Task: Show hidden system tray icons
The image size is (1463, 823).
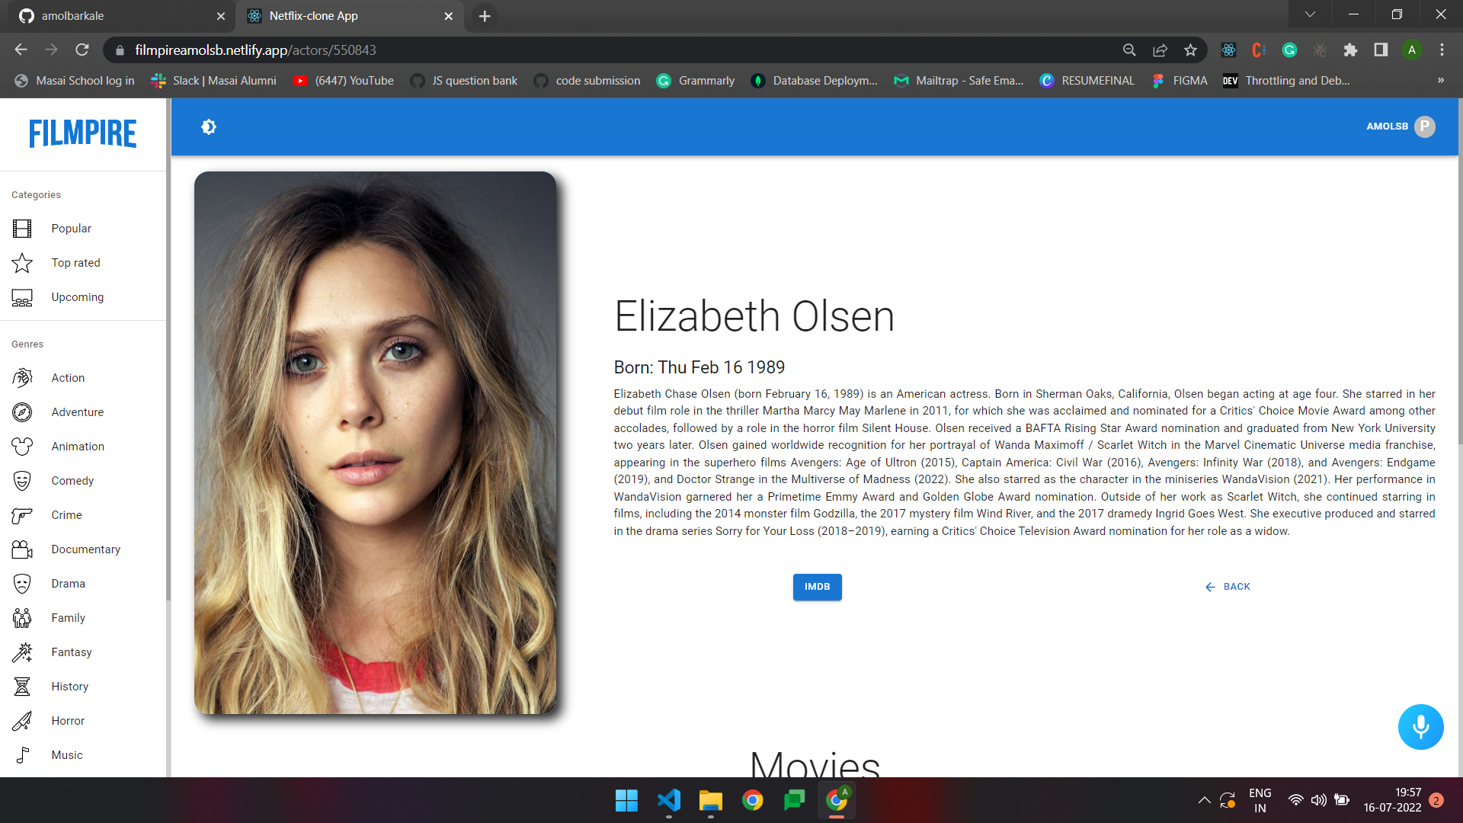Action: point(1204,800)
